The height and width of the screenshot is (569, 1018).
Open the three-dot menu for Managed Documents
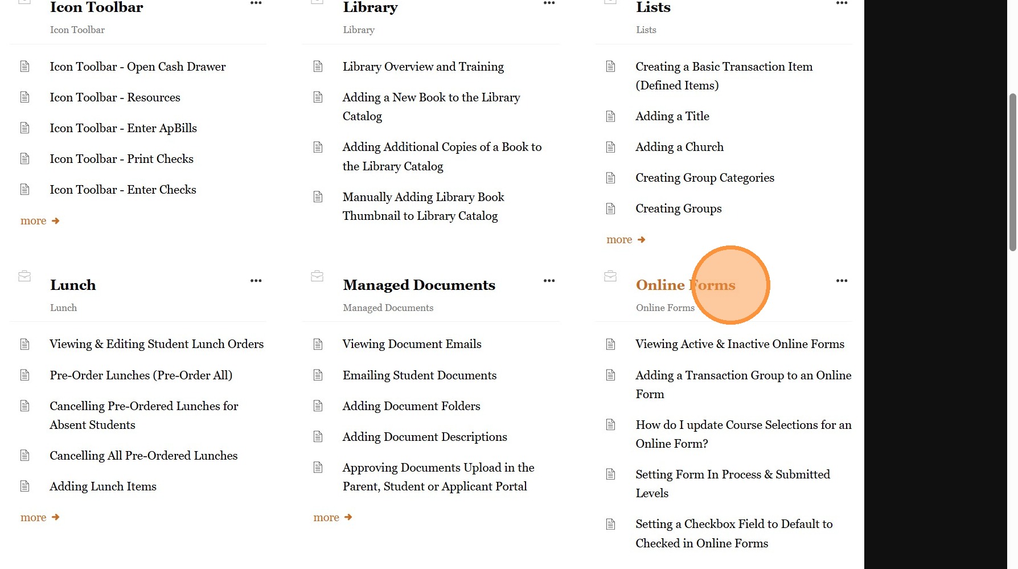coord(549,280)
